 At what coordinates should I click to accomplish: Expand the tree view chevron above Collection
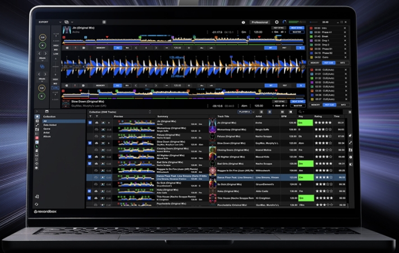[x=36, y=111]
